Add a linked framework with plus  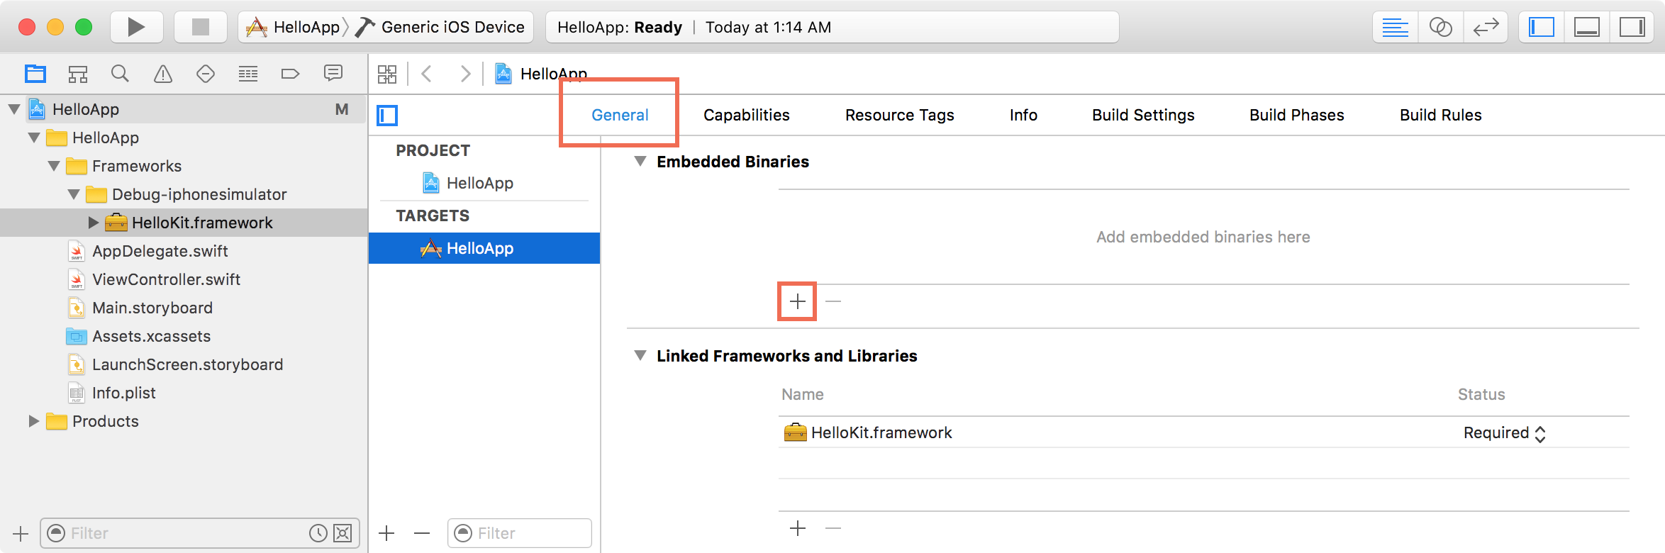click(x=798, y=528)
